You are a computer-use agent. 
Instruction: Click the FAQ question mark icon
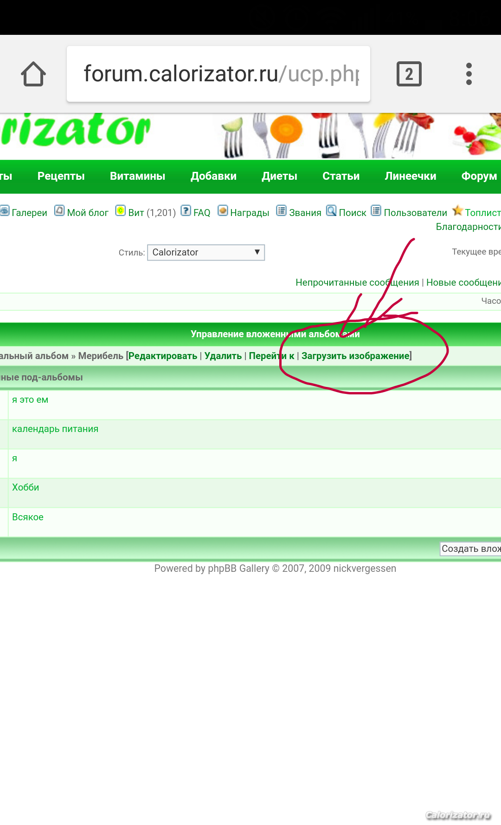point(186,211)
